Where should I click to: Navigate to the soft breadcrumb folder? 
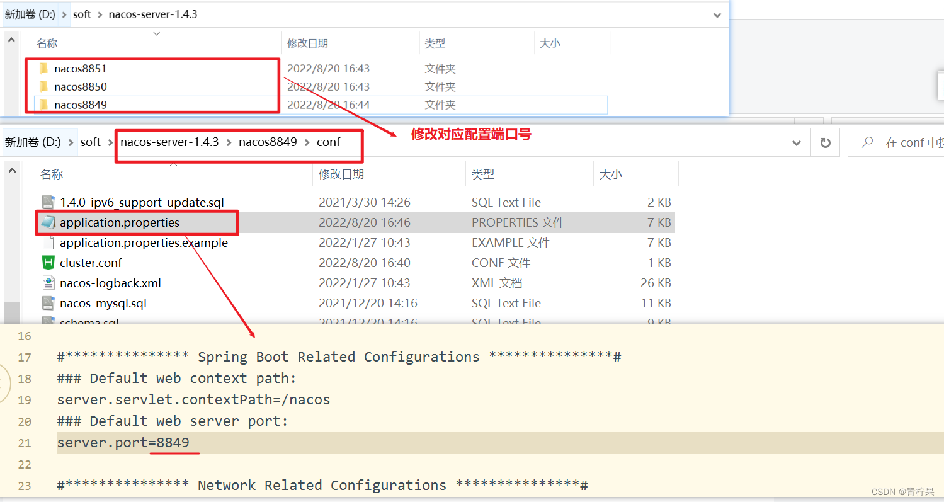[90, 142]
